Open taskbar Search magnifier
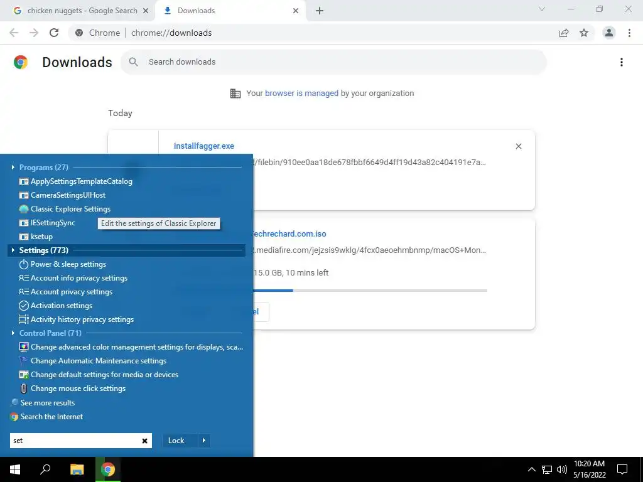 45,469
